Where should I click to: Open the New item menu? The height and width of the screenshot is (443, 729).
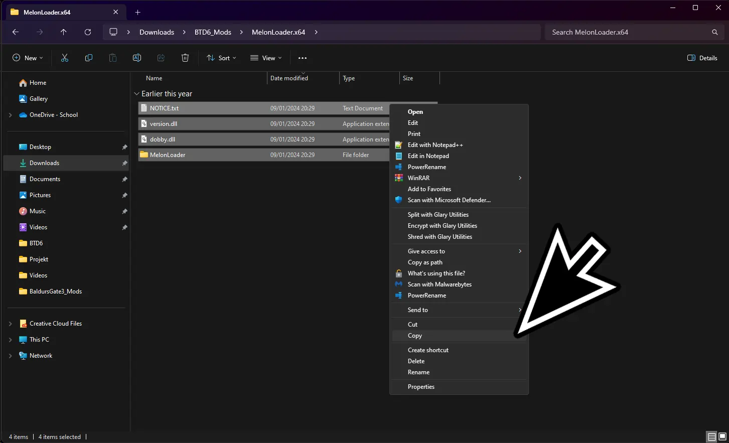click(28, 58)
